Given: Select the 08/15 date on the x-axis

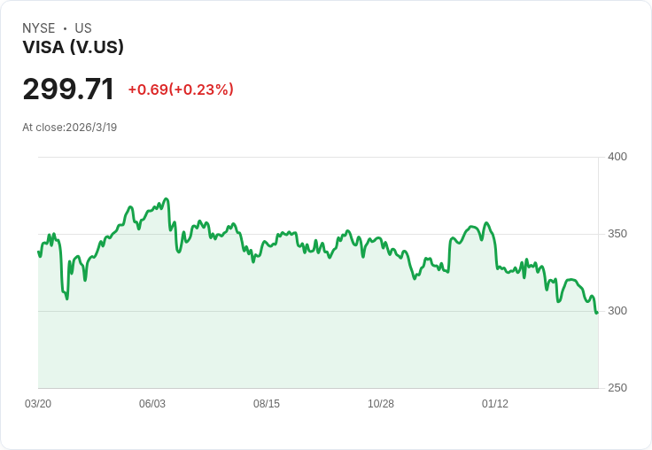Looking at the screenshot, I should click(x=267, y=404).
